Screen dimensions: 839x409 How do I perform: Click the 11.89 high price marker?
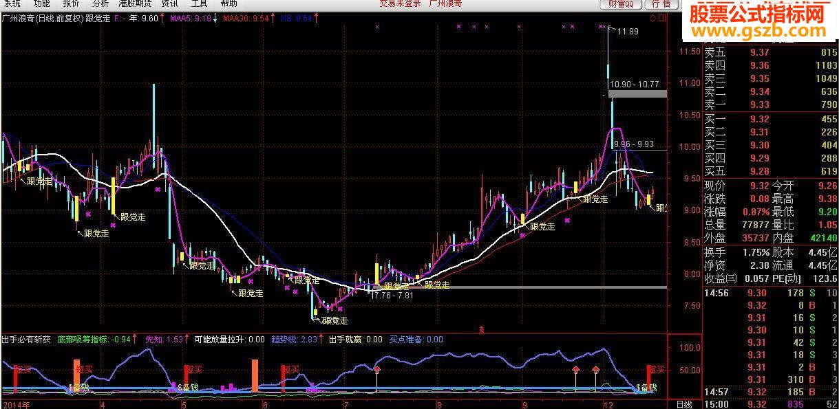click(x=627, y=32)
